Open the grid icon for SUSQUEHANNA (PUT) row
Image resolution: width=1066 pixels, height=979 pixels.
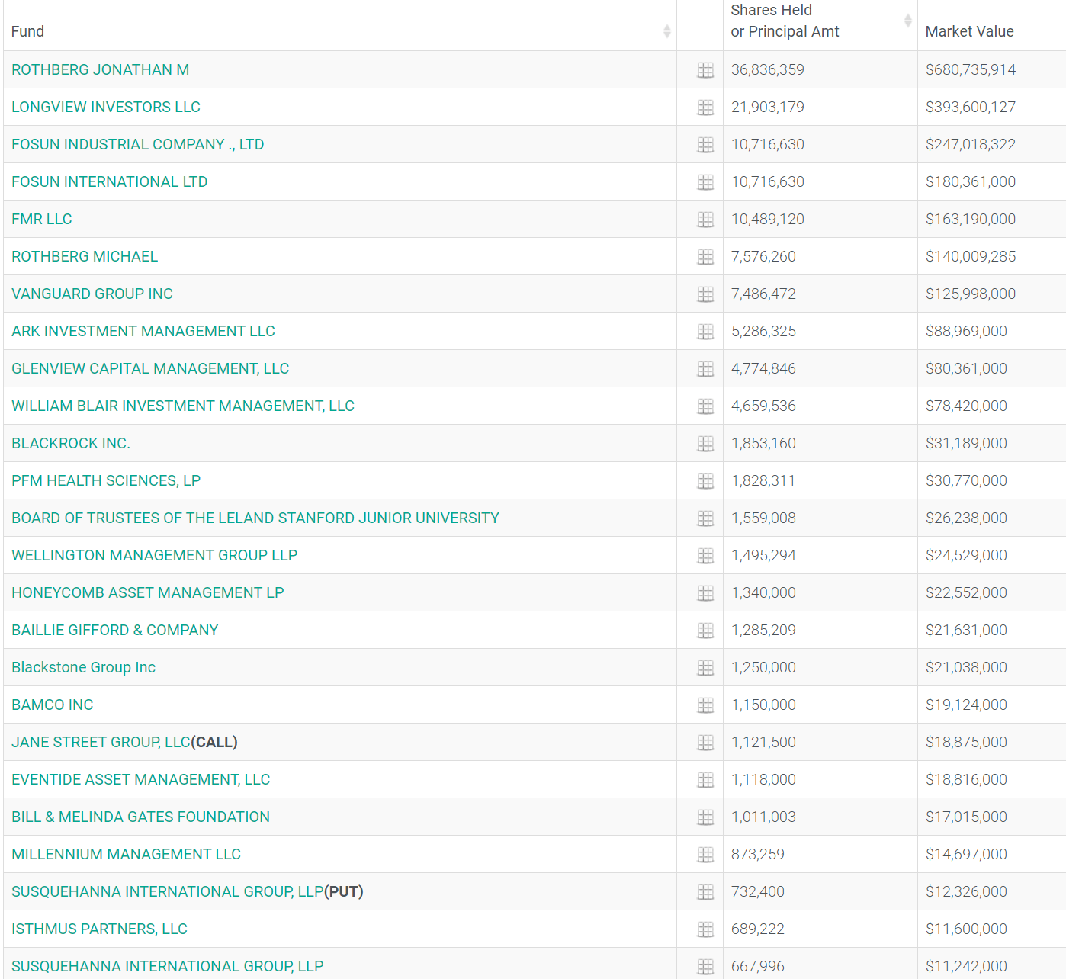(705, 892)
